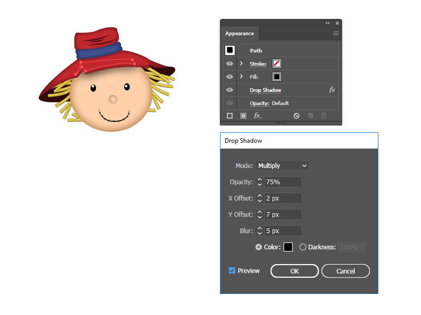The height and width of the screenshot is (315, 421).
Task: Click the Clear Appearance icon
Action: click(297, 115)
